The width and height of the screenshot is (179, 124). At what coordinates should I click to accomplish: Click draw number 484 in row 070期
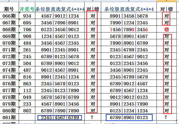pos(27,43)
